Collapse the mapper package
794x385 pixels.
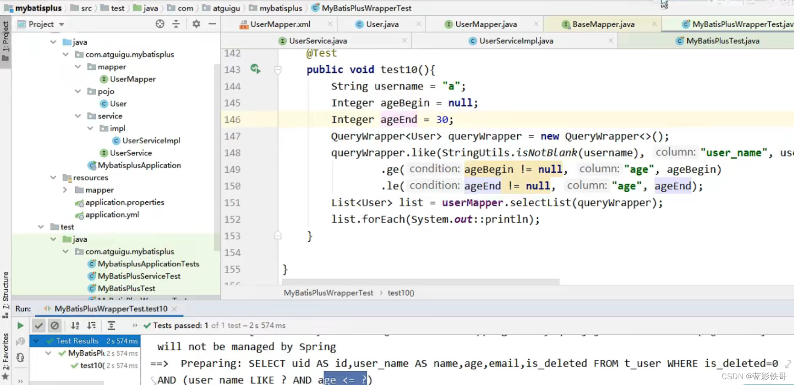pos(78,67)
